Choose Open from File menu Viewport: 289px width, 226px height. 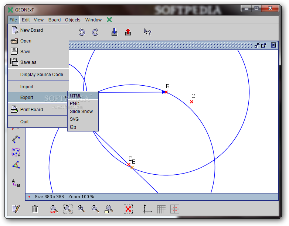[x=38, y=41]
